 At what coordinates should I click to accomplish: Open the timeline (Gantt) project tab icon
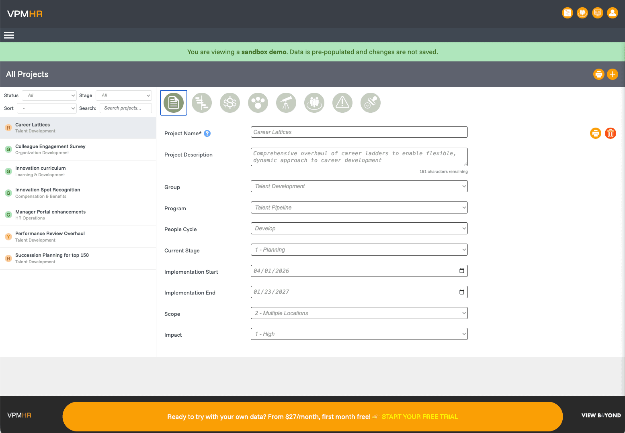point(202,103)
